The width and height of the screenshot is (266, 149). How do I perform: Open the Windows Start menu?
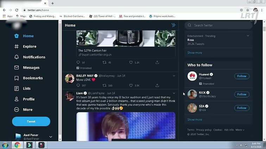pyautogui.click(x=5, y=145)
